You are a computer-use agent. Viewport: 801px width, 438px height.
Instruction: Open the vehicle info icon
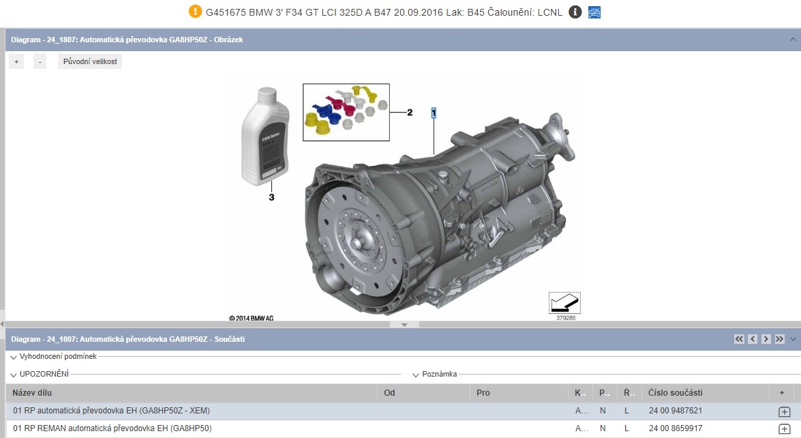pyautogui.click(x=575, y=12)
